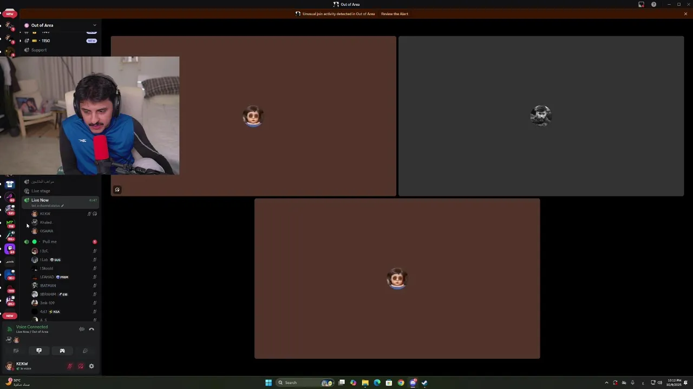This screenshot has height=389, width=693.
Task: Open Steam from taskbar
Action: [424, 383]
